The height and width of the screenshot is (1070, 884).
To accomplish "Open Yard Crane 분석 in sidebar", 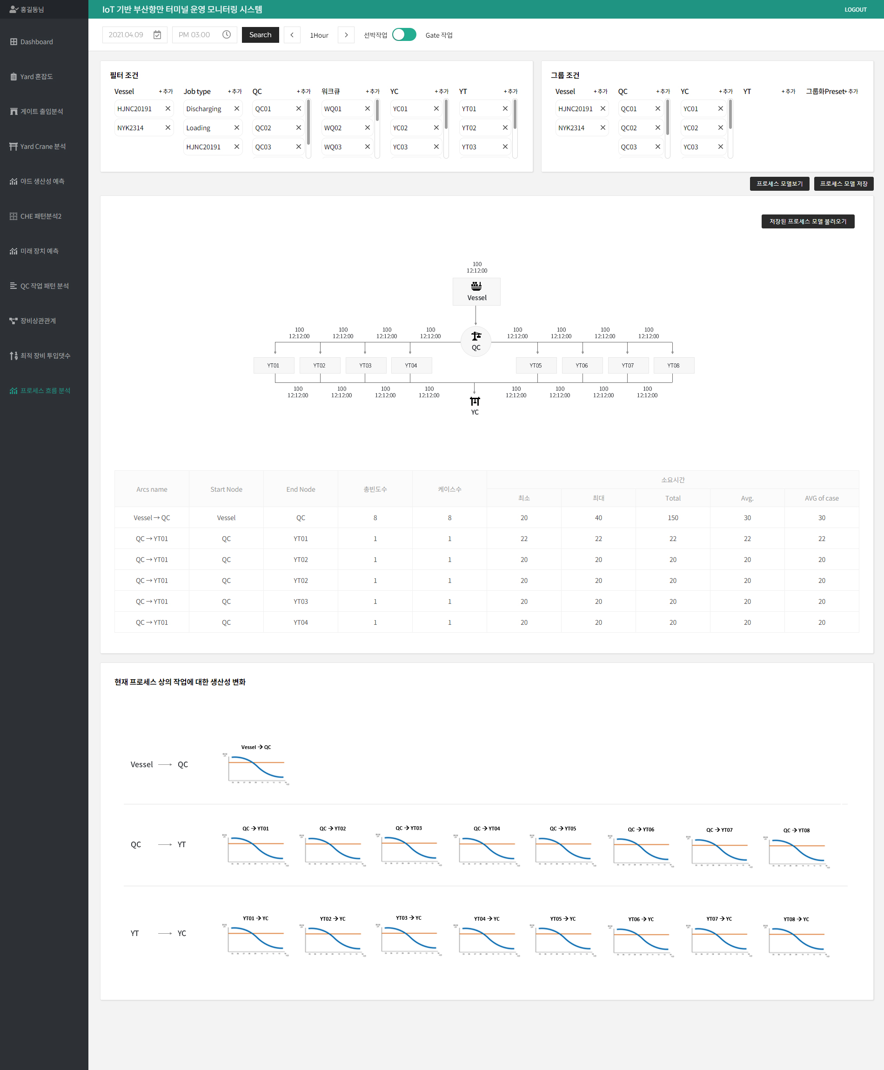I will (x=43, y=147).
